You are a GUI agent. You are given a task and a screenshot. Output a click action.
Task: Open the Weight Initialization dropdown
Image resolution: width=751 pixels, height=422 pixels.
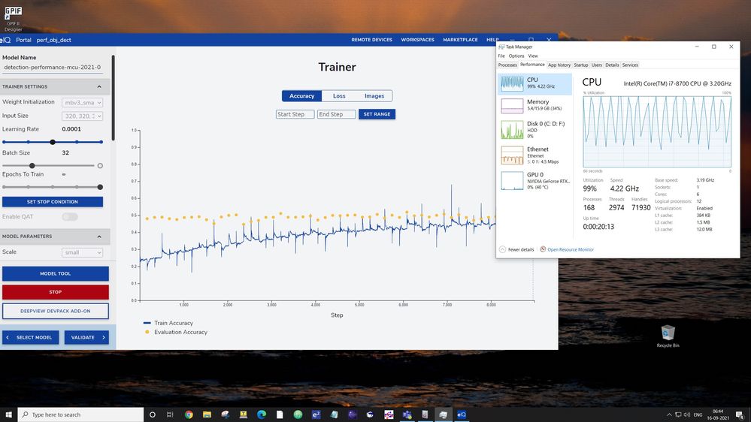83,102
